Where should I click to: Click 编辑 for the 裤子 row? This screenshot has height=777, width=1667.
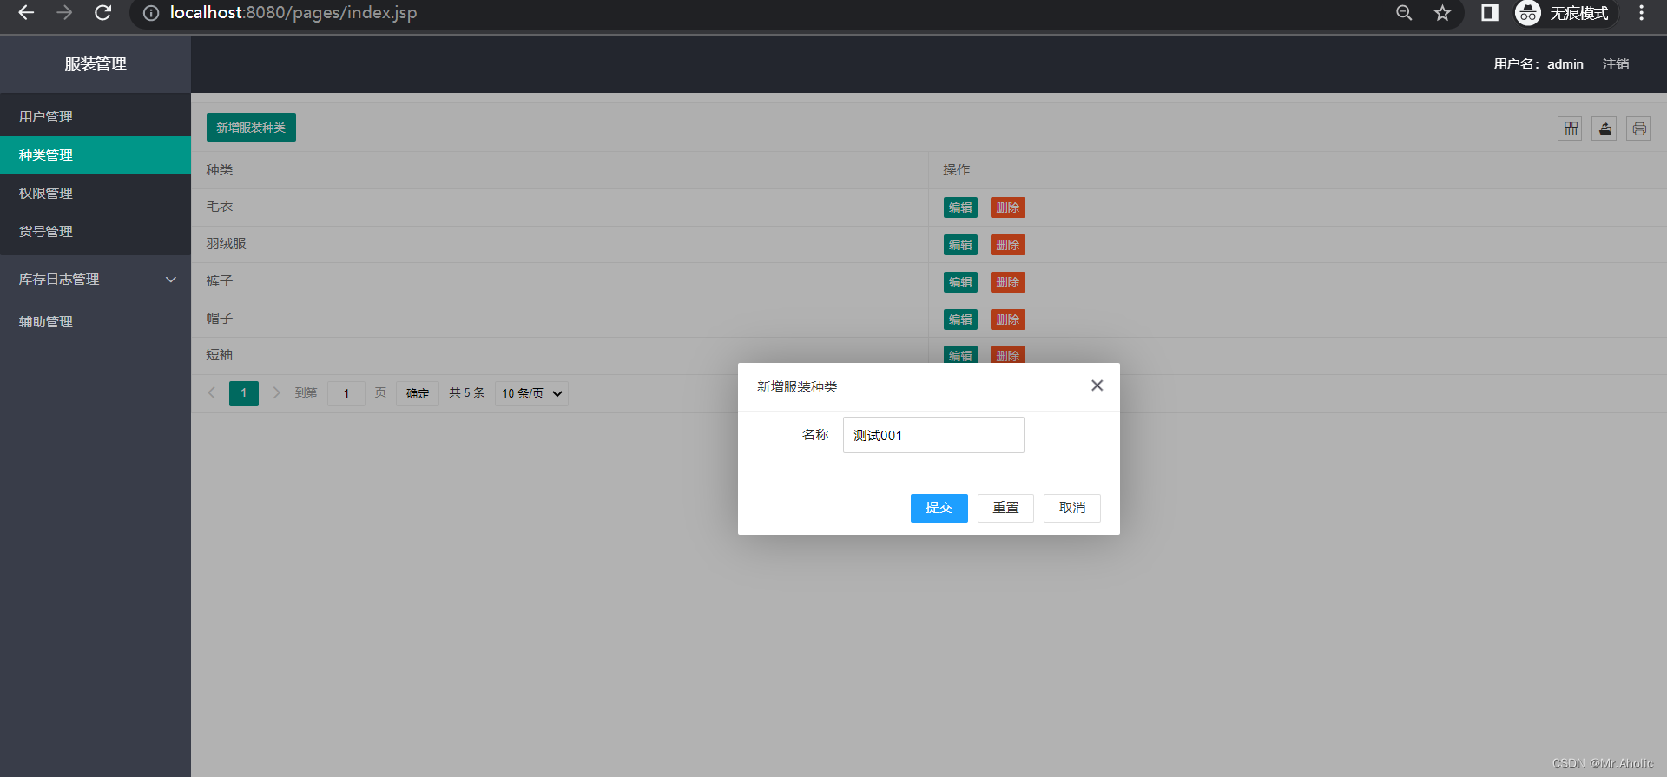coord(960,282)
